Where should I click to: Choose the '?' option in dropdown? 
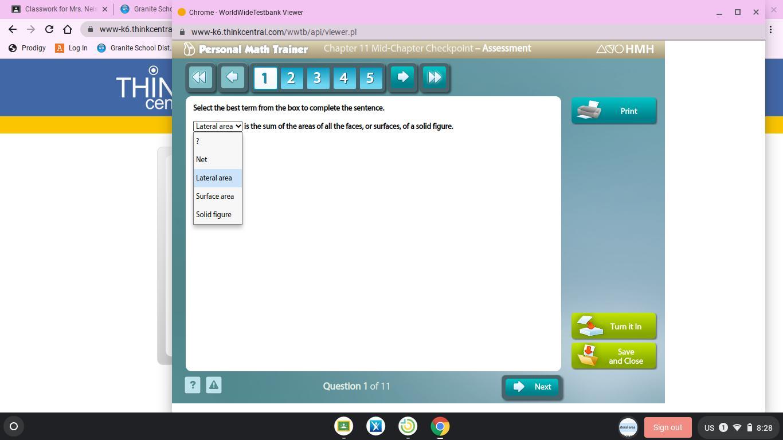[x=218, y=141]
